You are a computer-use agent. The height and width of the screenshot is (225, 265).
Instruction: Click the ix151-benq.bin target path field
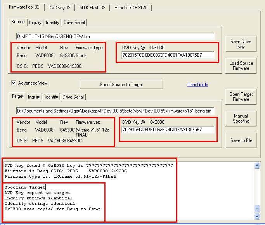coord(115,111)
